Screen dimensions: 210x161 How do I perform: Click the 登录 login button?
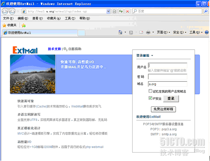point(171,99)
